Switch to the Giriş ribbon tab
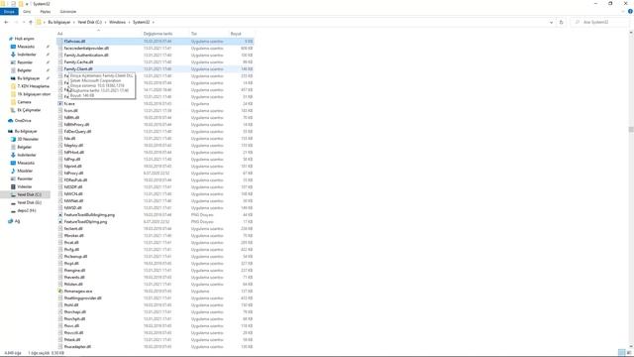This screenshot has height=357, width=634. pyautogui.click(x=27, y=12)
